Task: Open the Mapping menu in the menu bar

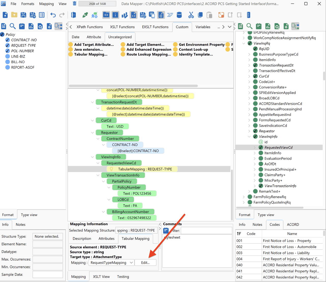Action: coord(46,4)
